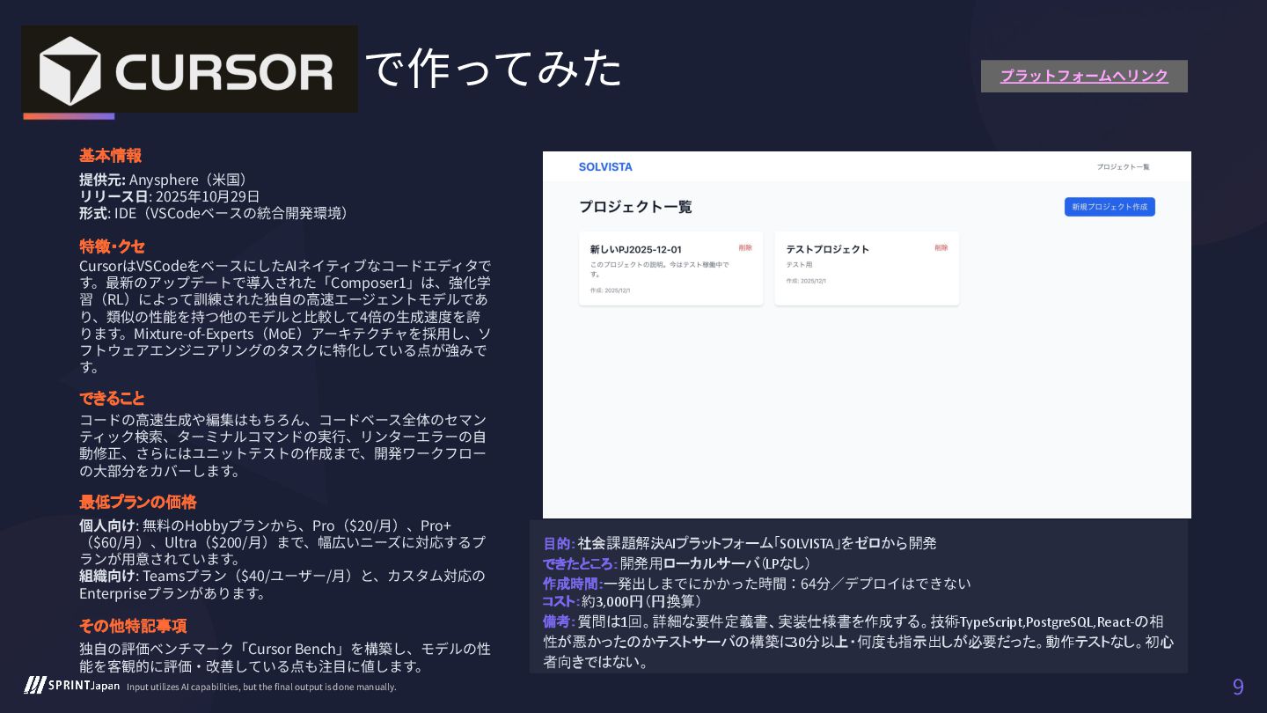Open the テストプロジェクト card title

pyautogui.click(x=827, y=250)
